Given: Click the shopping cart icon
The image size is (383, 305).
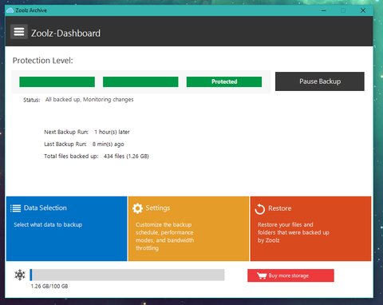Looking at the screenshot, I should coord(262,275).
